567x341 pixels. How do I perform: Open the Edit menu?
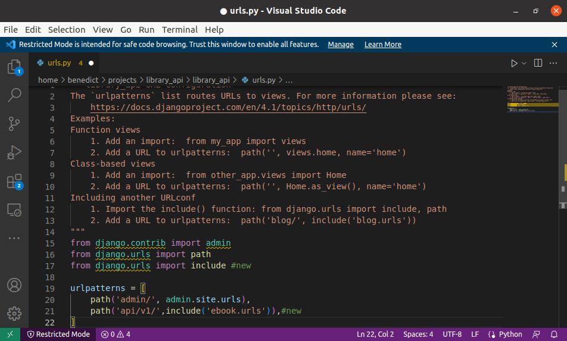33,30
